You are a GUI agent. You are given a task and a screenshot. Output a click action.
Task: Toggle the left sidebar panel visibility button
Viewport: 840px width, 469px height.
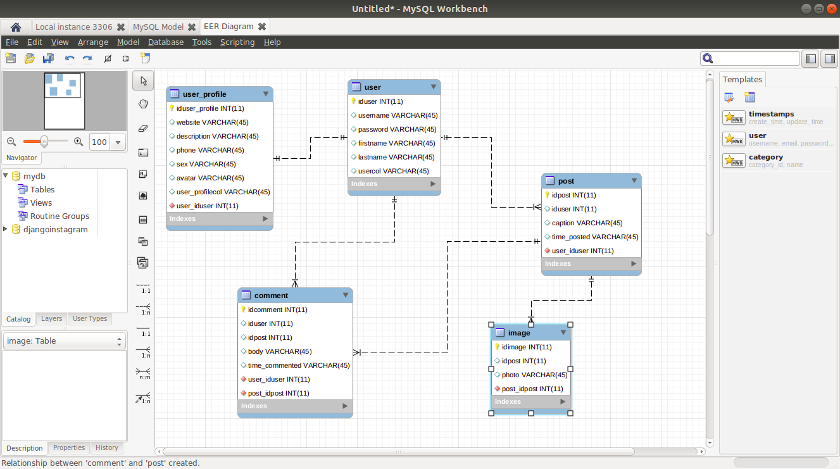tap(810, 59)
